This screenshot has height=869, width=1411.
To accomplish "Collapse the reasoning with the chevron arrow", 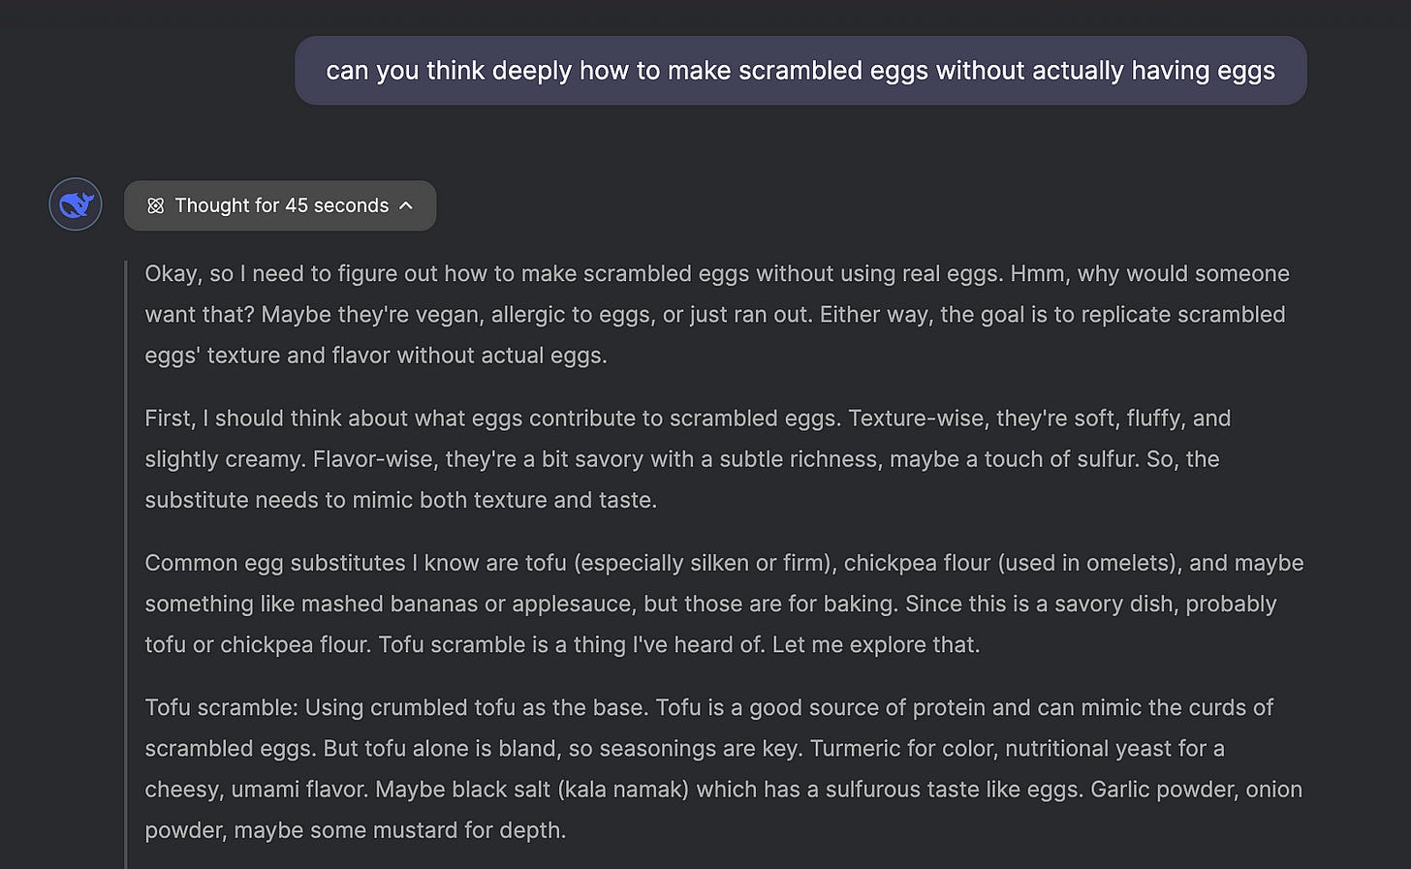I will pos(406,205).
